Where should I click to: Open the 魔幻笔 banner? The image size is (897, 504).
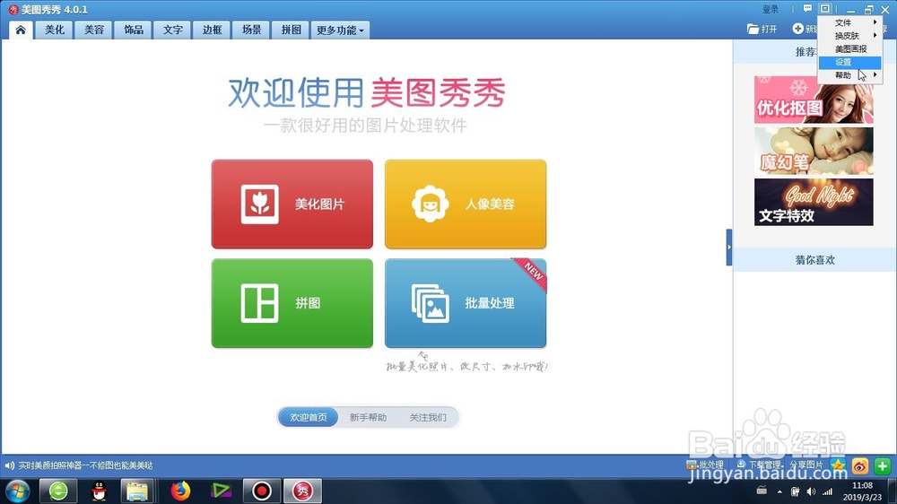coord(813,151)
